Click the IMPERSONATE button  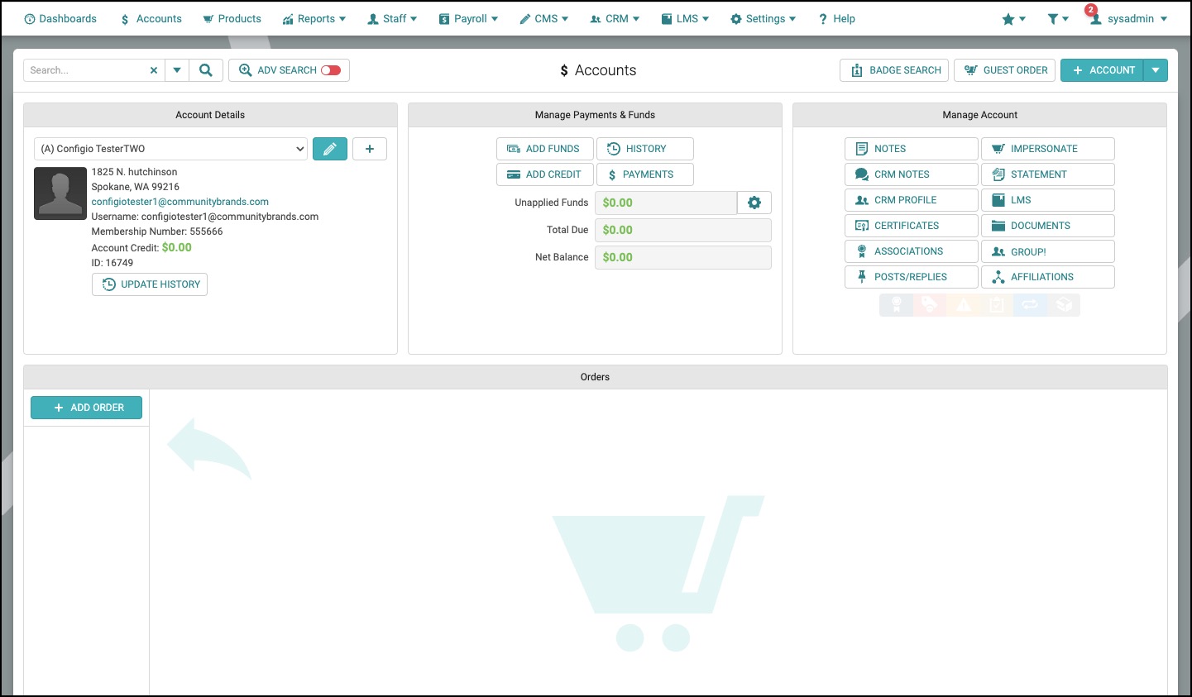[x=1048, y=149]
